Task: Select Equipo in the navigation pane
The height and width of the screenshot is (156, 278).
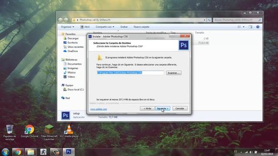Action: (x=69, y=85)
